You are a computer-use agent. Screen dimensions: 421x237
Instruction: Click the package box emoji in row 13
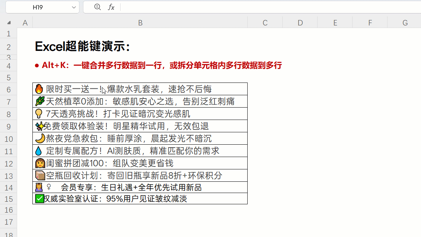40,175
